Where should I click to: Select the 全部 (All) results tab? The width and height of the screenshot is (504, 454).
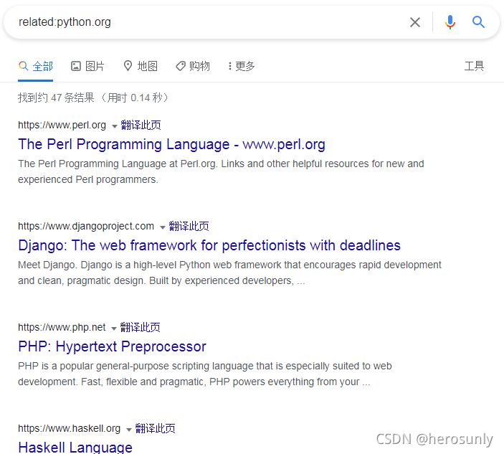click(x=36, y=66)
